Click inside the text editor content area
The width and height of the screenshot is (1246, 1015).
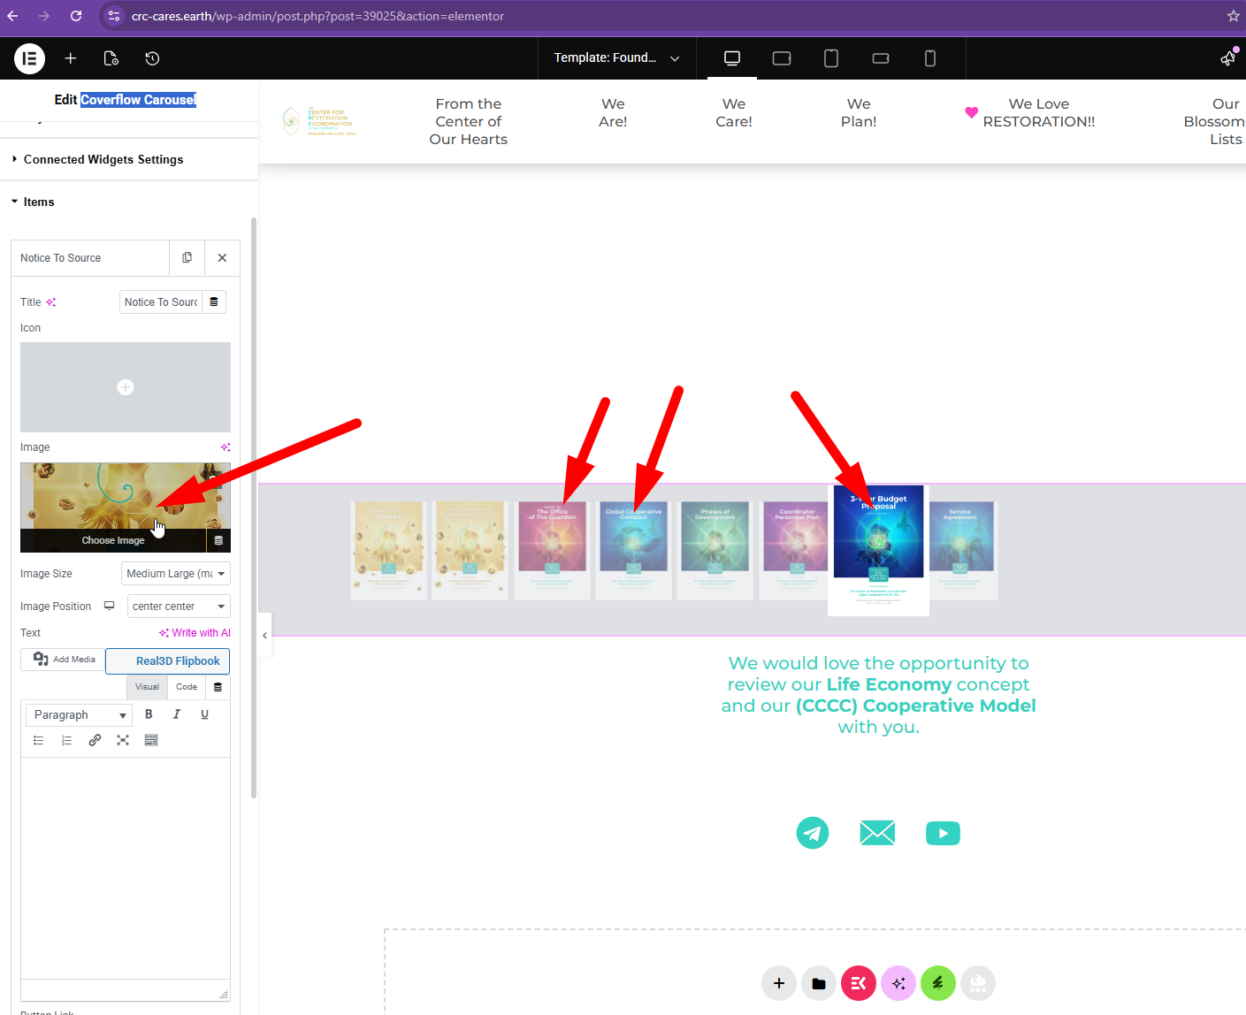126,867
